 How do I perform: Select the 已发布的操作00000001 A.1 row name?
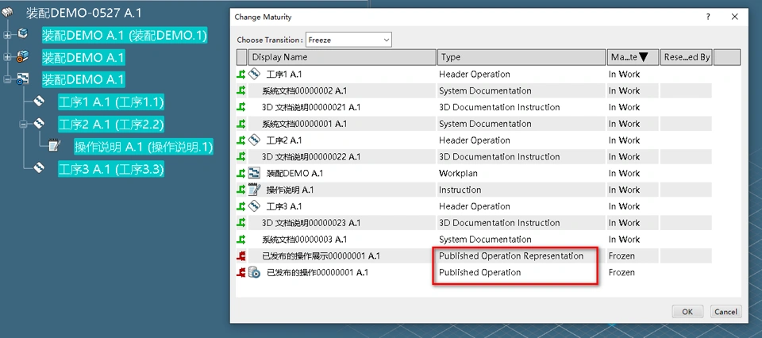pyautogui.click(x=317, y=272)
